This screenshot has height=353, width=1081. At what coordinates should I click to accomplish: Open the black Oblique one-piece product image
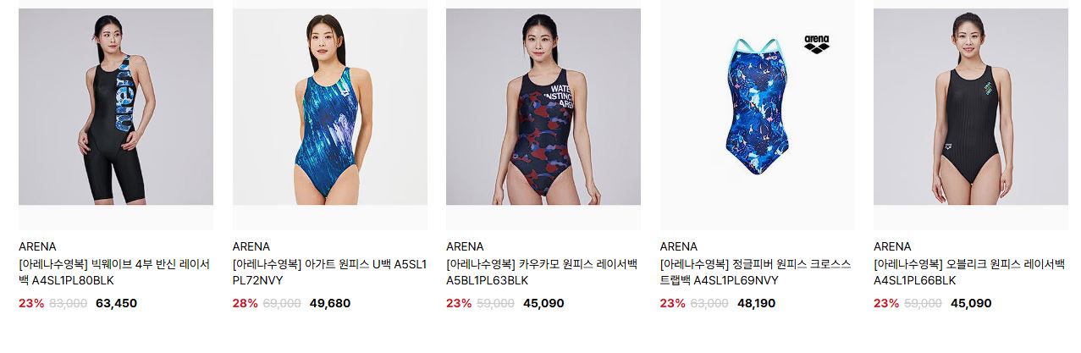[971, 119]
